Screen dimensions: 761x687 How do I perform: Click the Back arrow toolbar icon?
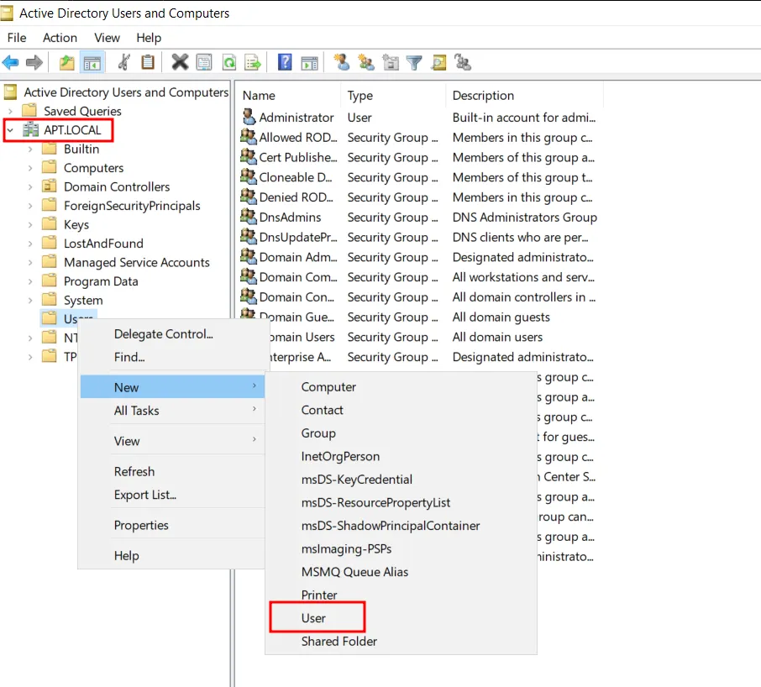[x=11, y=63]
